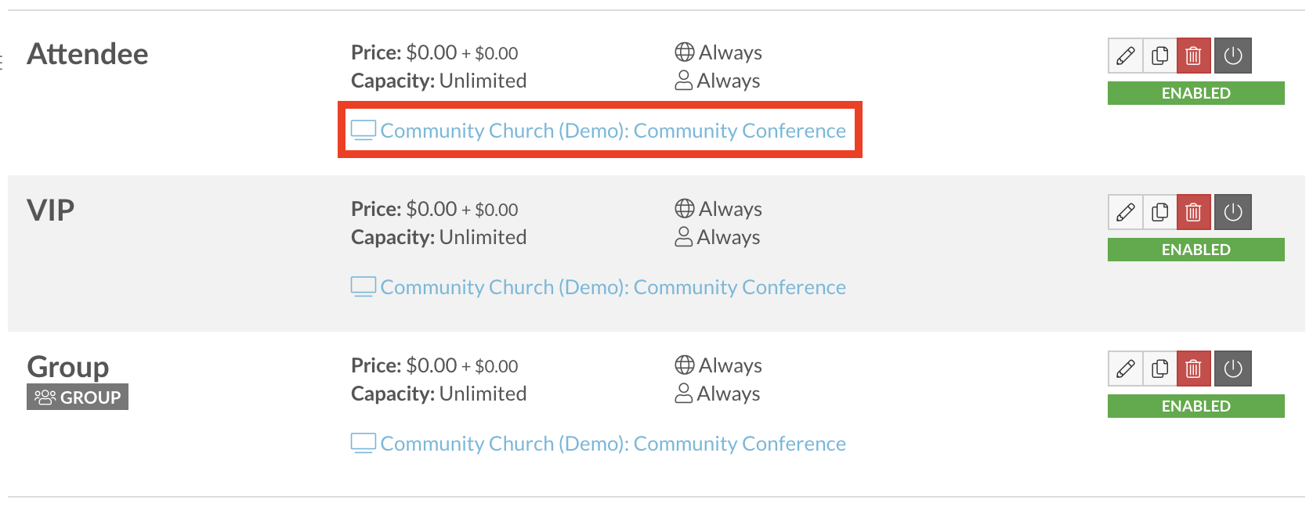Duplicate the Group ticket type

point(1159,369)
